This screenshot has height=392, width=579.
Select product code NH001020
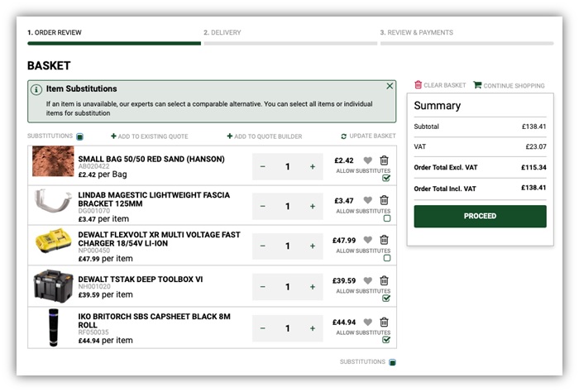pos(94,286)
